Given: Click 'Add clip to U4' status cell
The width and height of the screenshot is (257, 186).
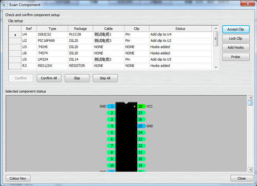Looking at the screenshot, I should click(x=180, y=35).
